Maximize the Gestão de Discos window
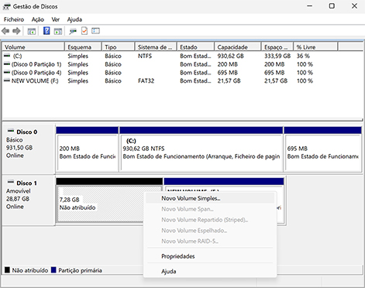Screen dimensions: 365x288 332,6
